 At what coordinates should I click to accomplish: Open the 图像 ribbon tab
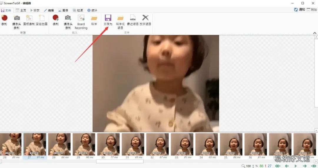(63, 10)
